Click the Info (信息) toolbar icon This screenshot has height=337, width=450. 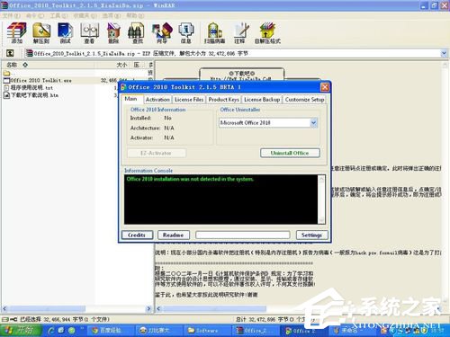coord(186,32)
